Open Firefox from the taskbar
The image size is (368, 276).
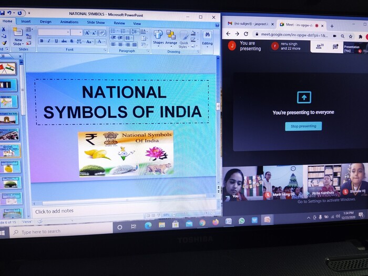[x=216, y=222]
